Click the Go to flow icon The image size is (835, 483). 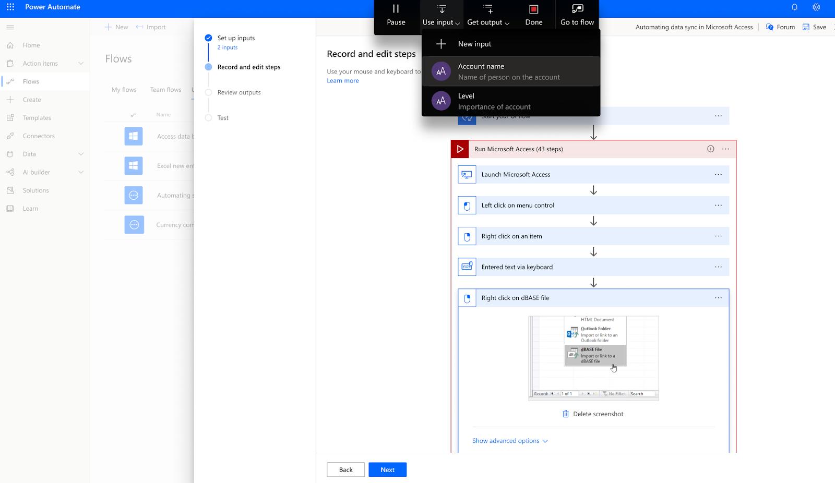(x=577, y=9)
